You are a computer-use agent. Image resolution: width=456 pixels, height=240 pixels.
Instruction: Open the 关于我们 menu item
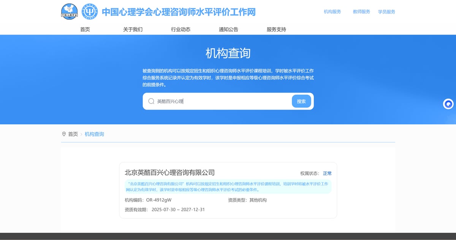click(x=133, y=29)
